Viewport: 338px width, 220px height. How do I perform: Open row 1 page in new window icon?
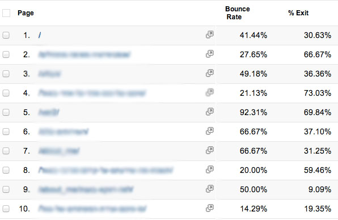pos(209,35)
